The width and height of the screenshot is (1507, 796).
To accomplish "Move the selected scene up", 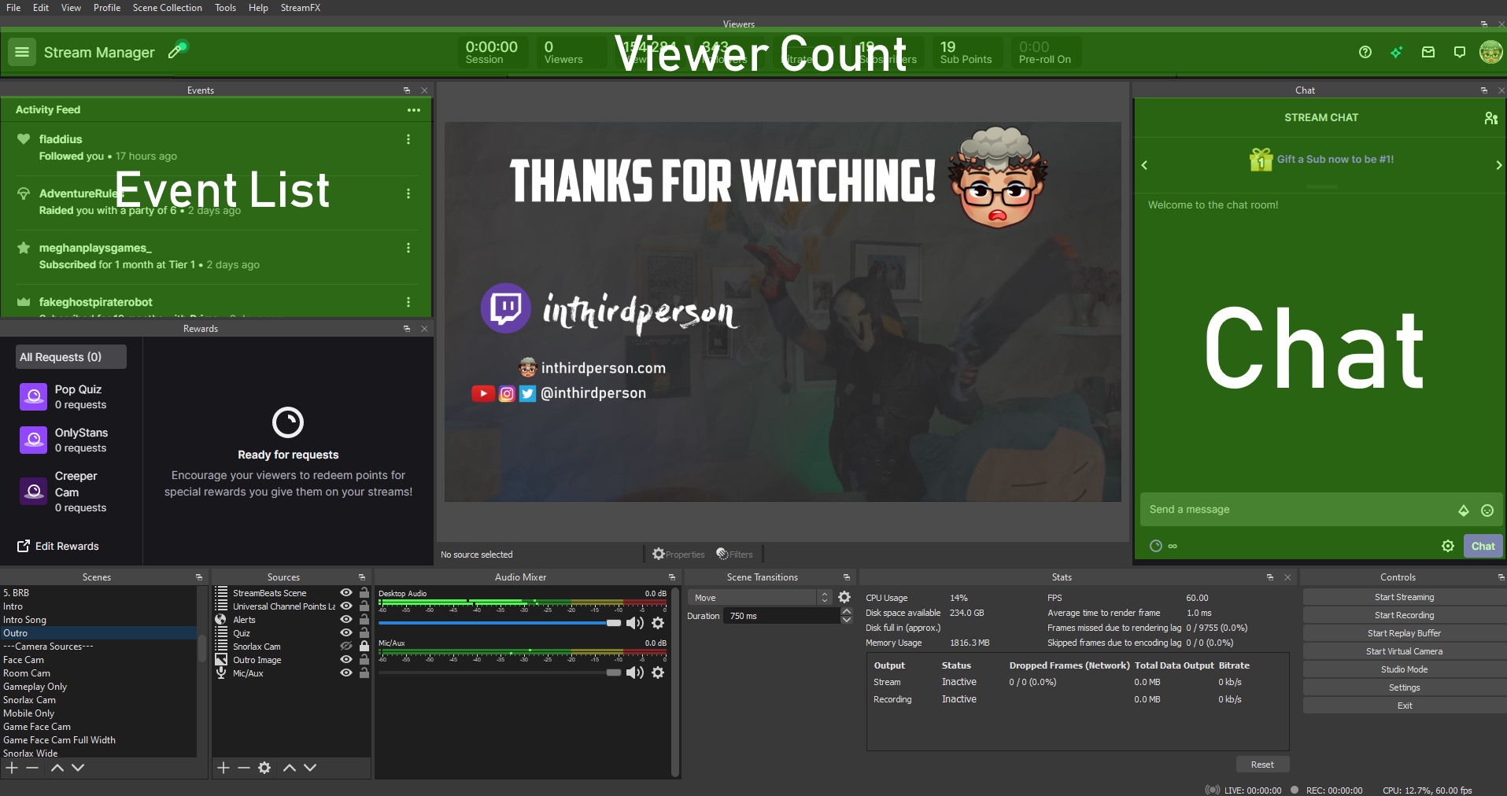I will (57, 768).
